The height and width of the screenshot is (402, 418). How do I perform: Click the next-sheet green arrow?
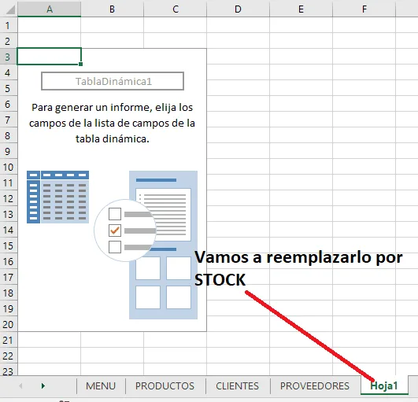43,385
